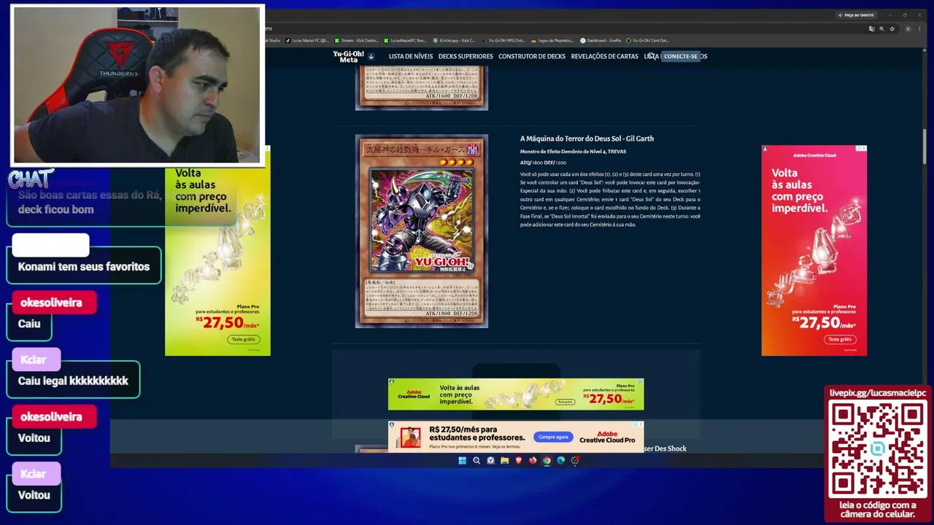Open the Dashboard - LivePix bookmark
The height and width of the screenshot is (525, 934).
coord(601,40)
